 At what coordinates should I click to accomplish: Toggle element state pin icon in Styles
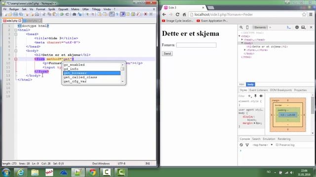255,96
